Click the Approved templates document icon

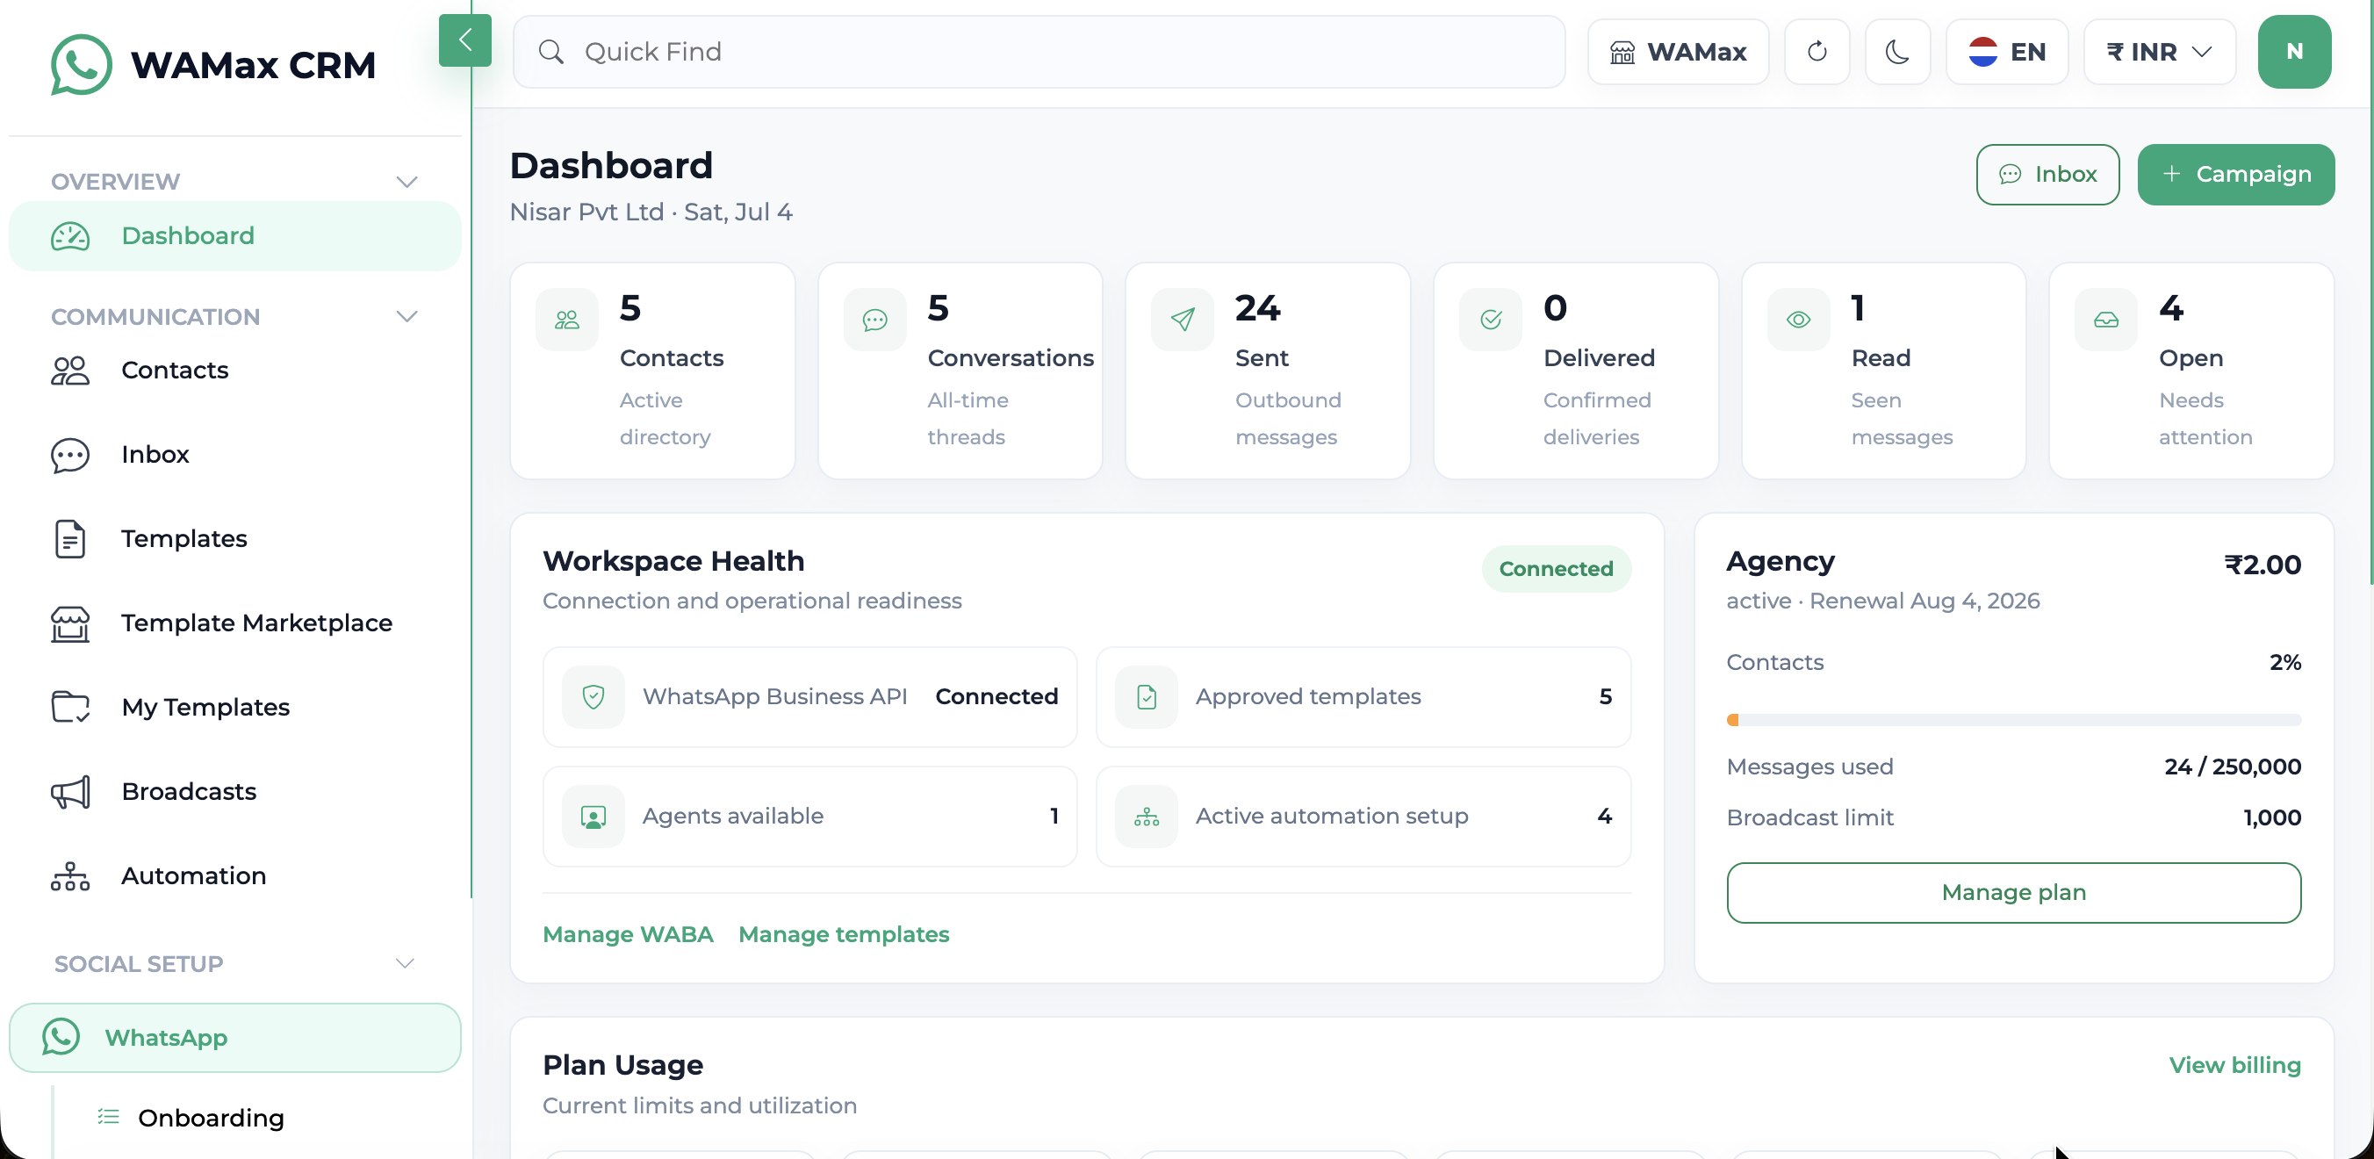(1147, 696)
